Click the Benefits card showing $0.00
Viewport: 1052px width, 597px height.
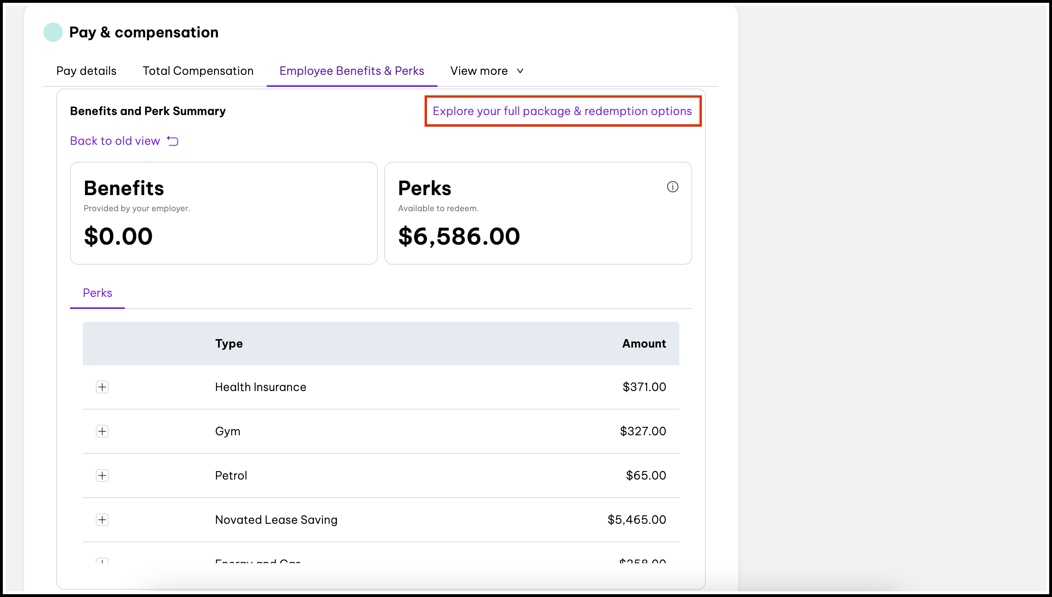pos(223,212)
